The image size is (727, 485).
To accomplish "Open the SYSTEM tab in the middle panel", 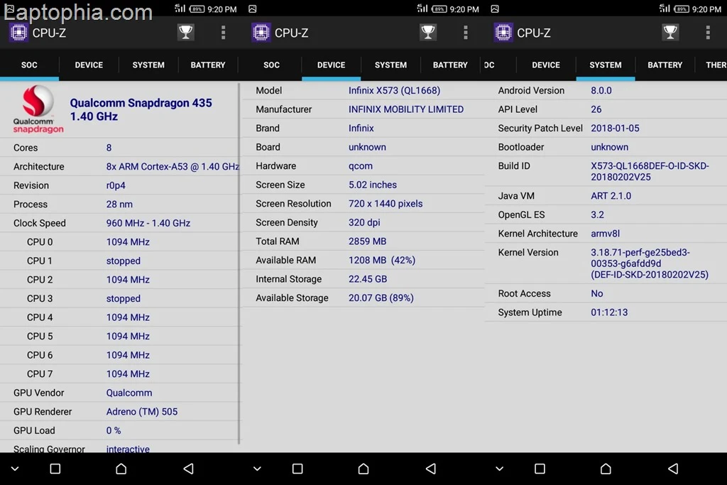I will pos(391,65).
